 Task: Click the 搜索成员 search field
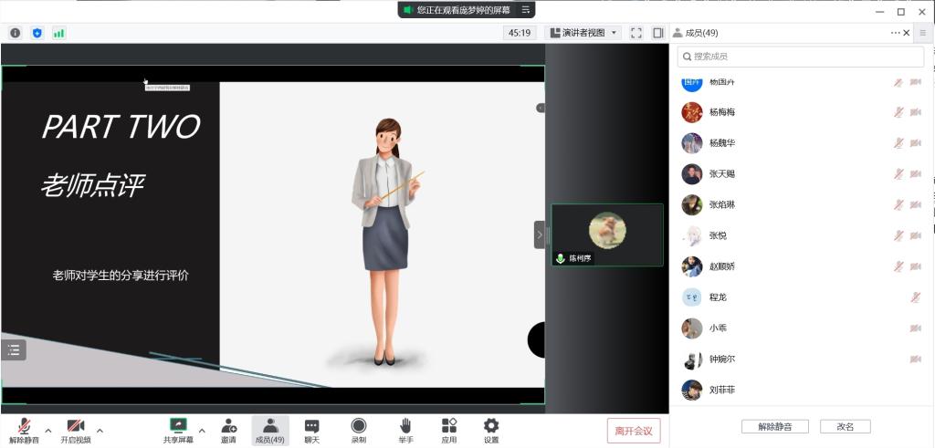click(801, 57)
